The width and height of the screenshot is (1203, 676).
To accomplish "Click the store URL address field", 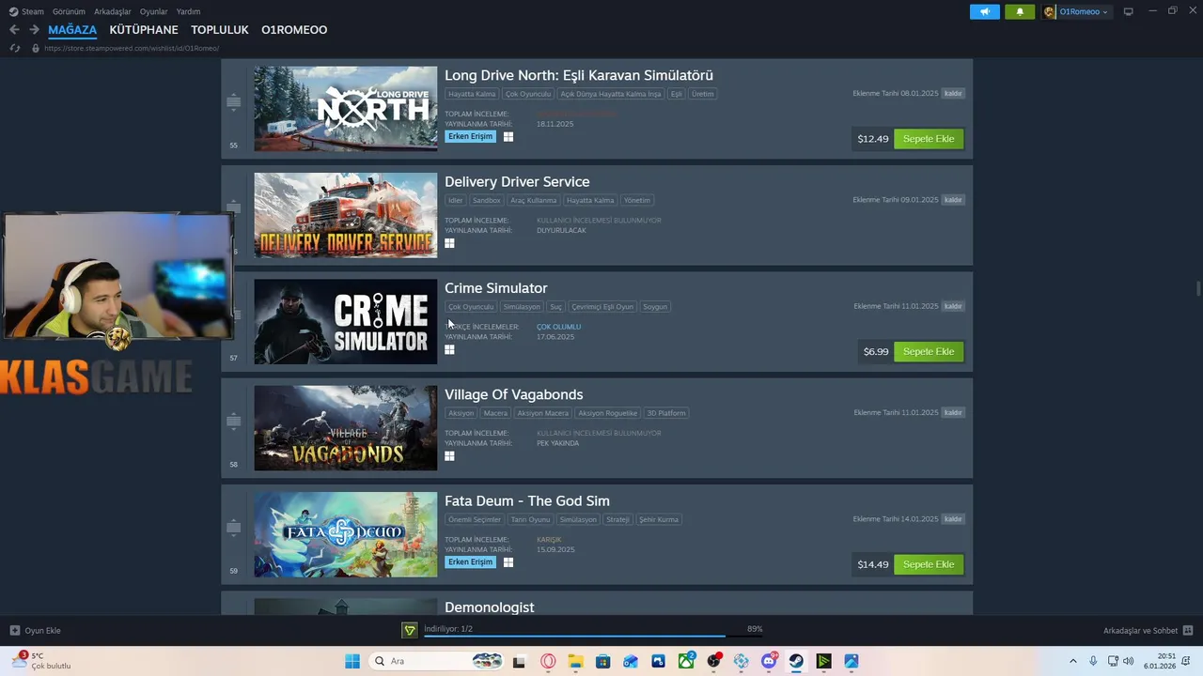I will pyautogui.click(x=132, y=48).
